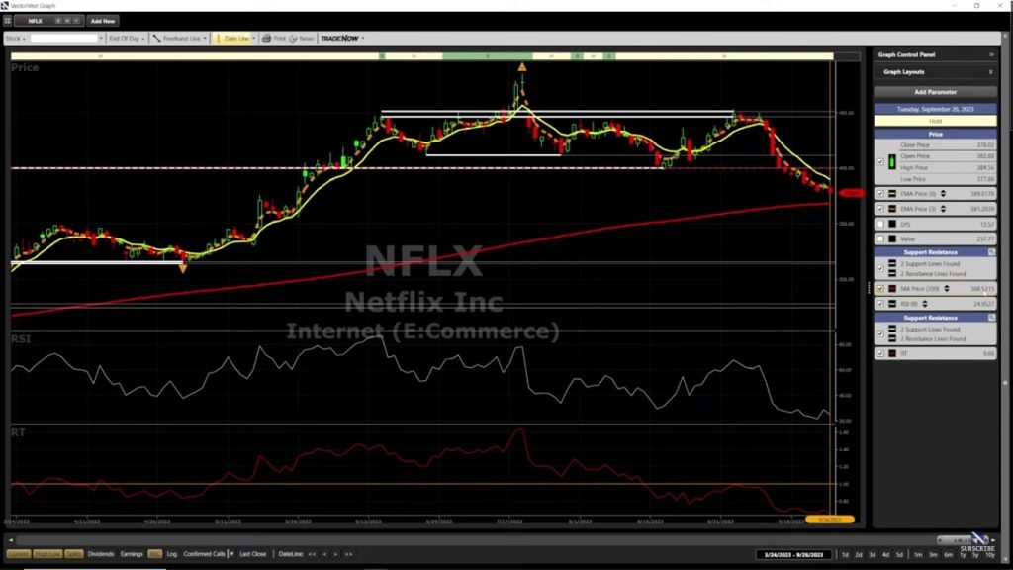Click the Add New button
The height and width of the screenshot is (570, 1013).
102,20
